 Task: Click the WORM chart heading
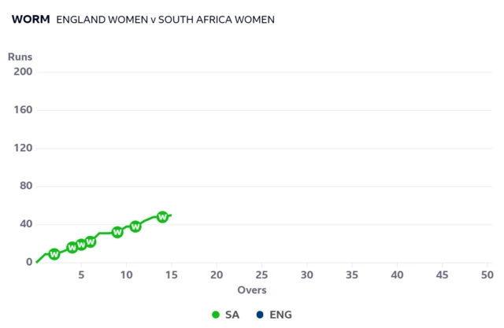30,19
